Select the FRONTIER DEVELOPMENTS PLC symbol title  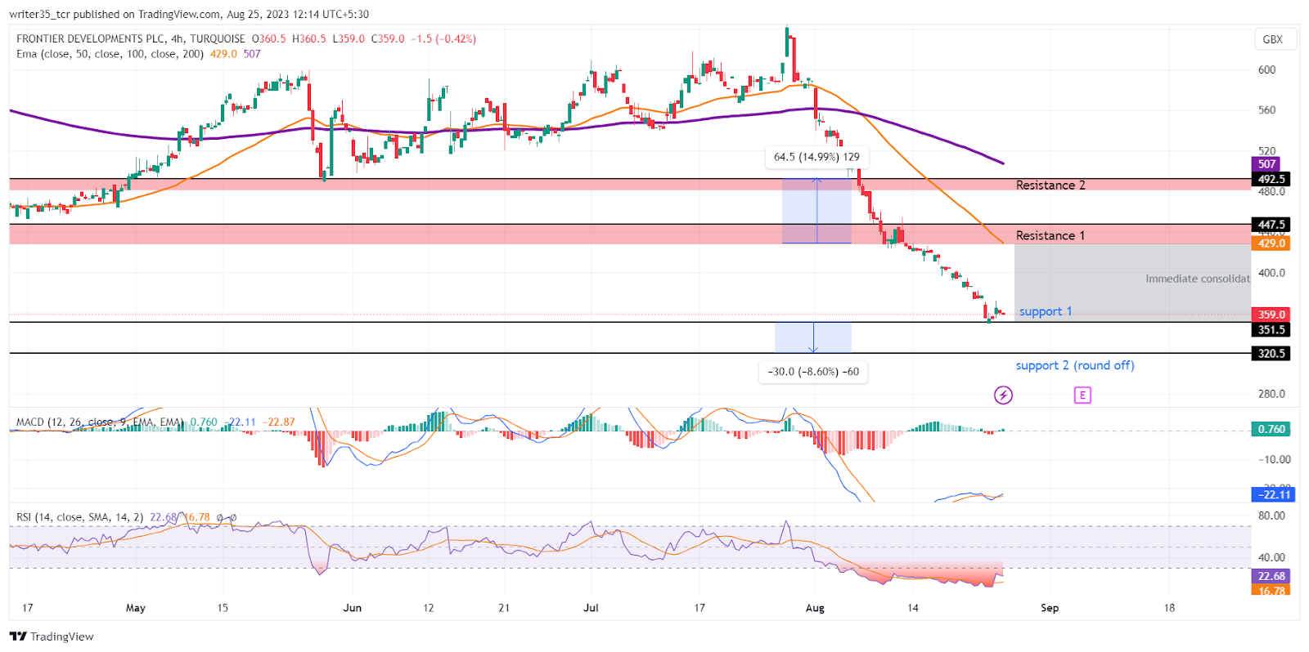click(x=130, y=38)
